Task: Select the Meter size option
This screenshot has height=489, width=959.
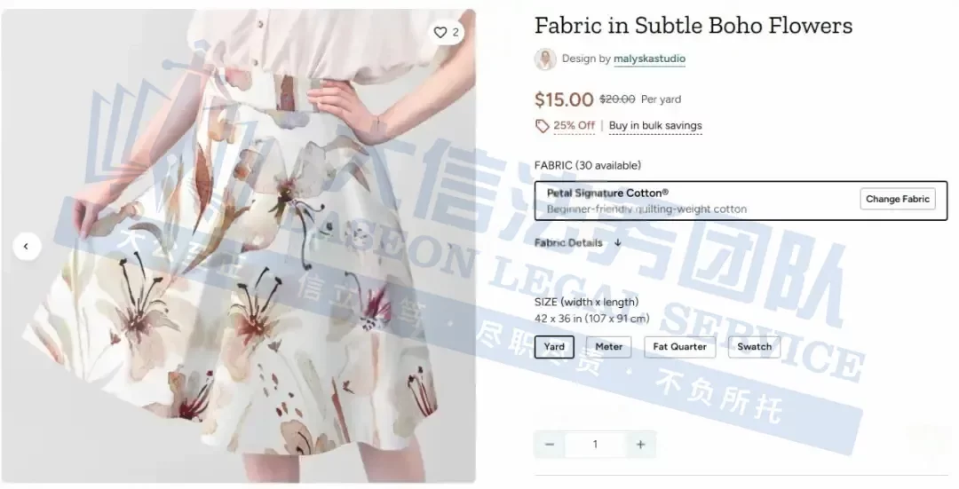Action: tap(608, 347)
